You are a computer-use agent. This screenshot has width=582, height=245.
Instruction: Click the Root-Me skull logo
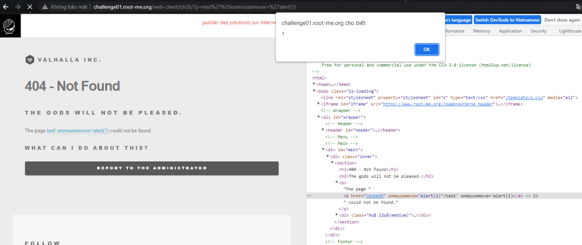coord(10,26)
